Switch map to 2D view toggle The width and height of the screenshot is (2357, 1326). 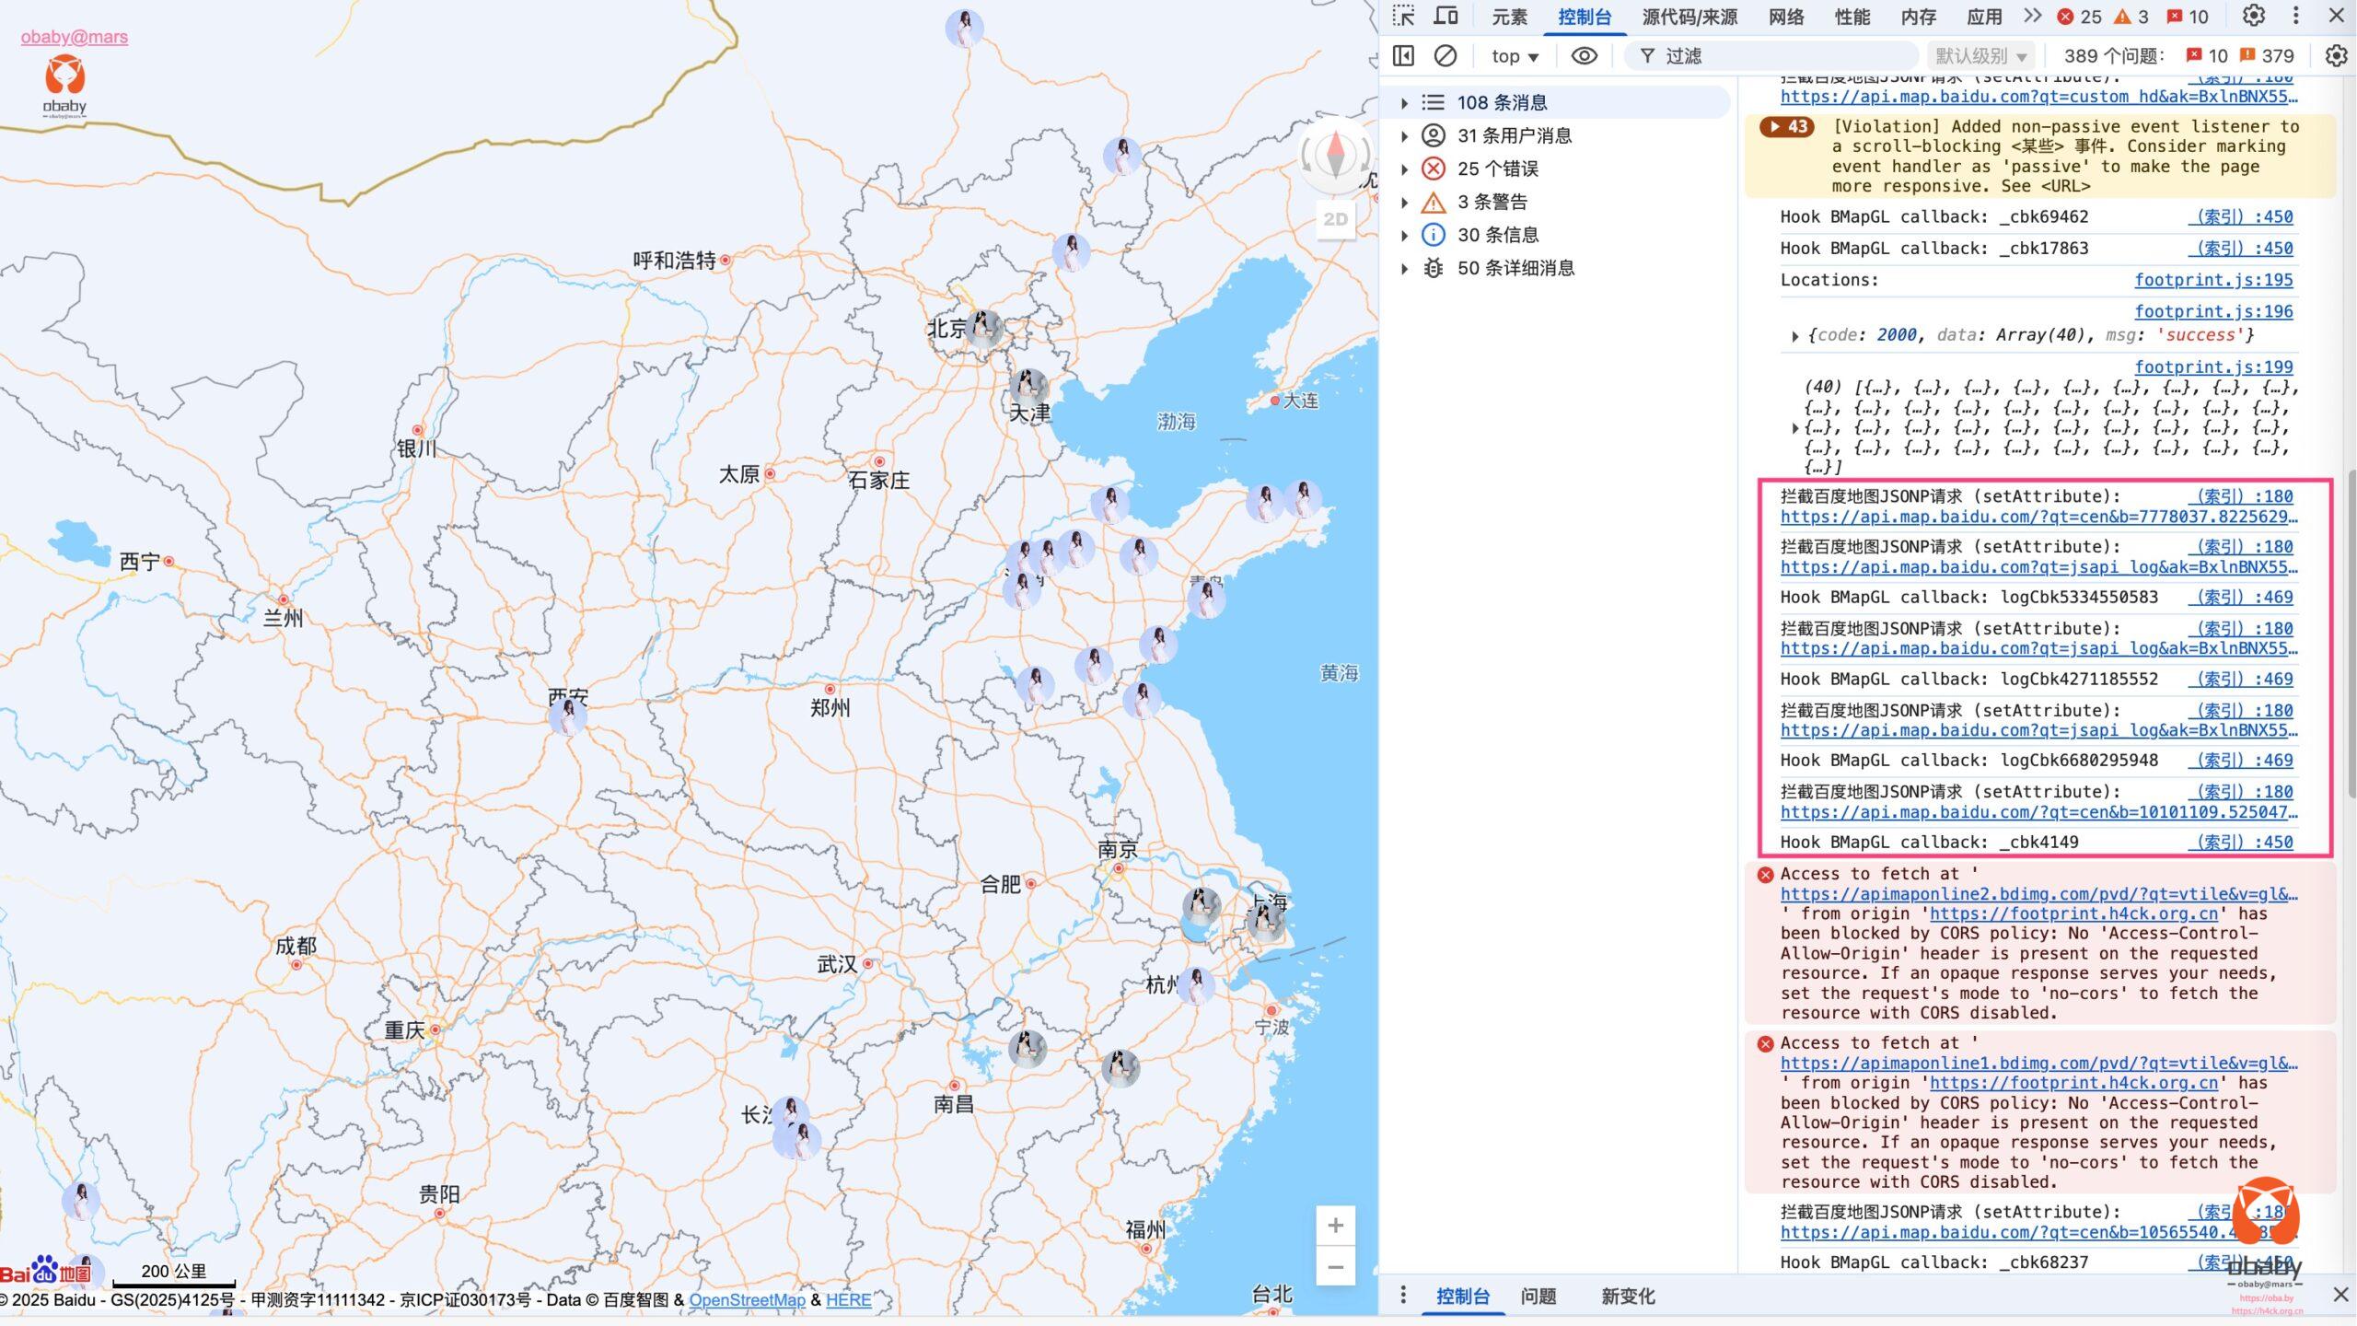(1335, 219)
